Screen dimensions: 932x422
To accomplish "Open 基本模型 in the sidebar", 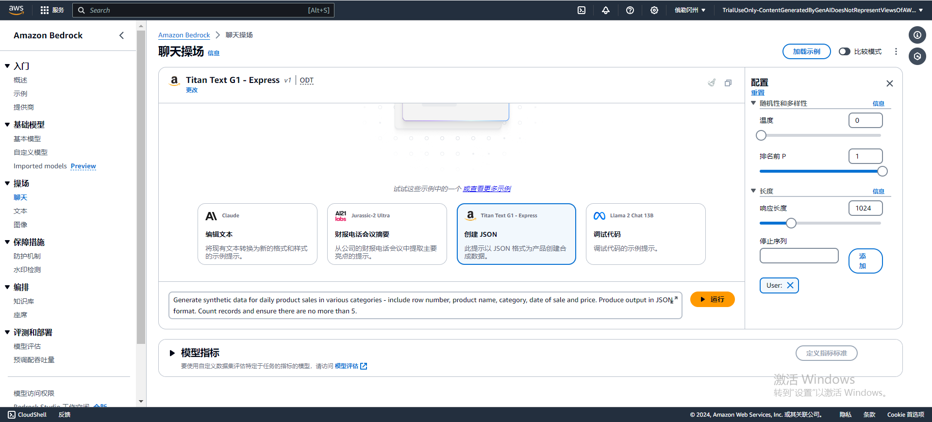I will [27, 139].
